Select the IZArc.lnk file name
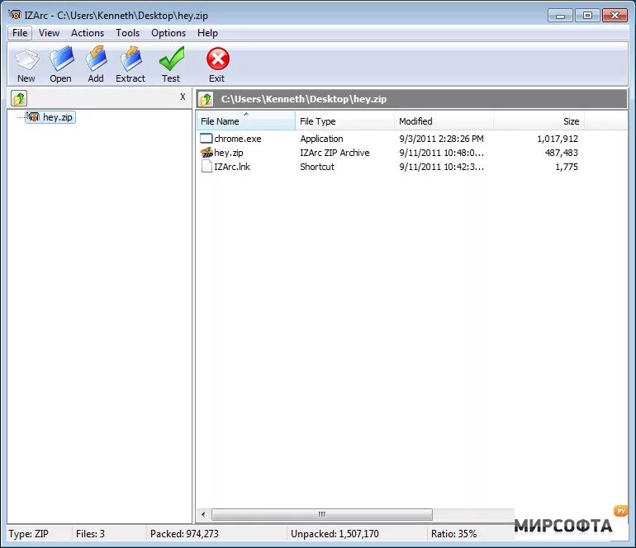636x548 pixels. tap(232, 167)
